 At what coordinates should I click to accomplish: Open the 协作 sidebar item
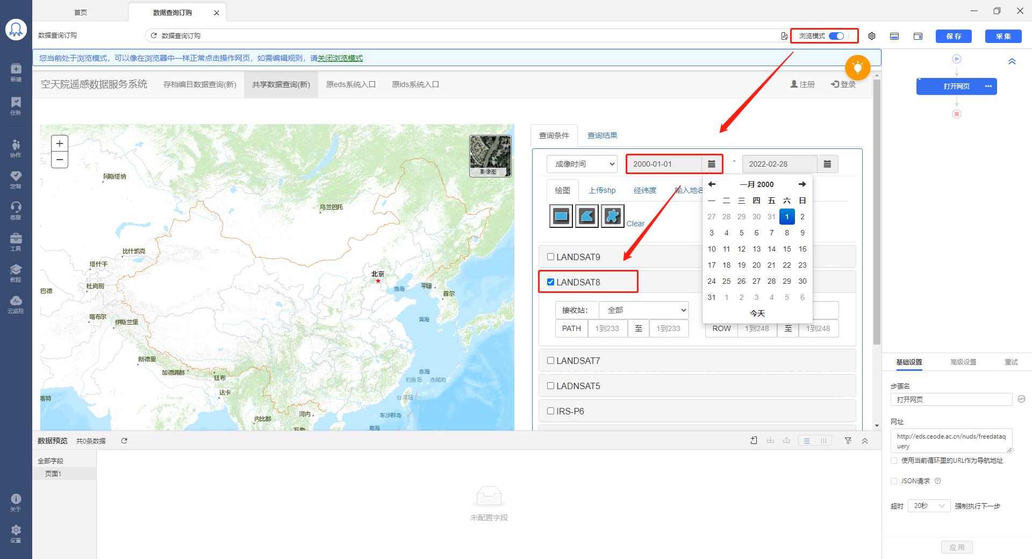16,148
